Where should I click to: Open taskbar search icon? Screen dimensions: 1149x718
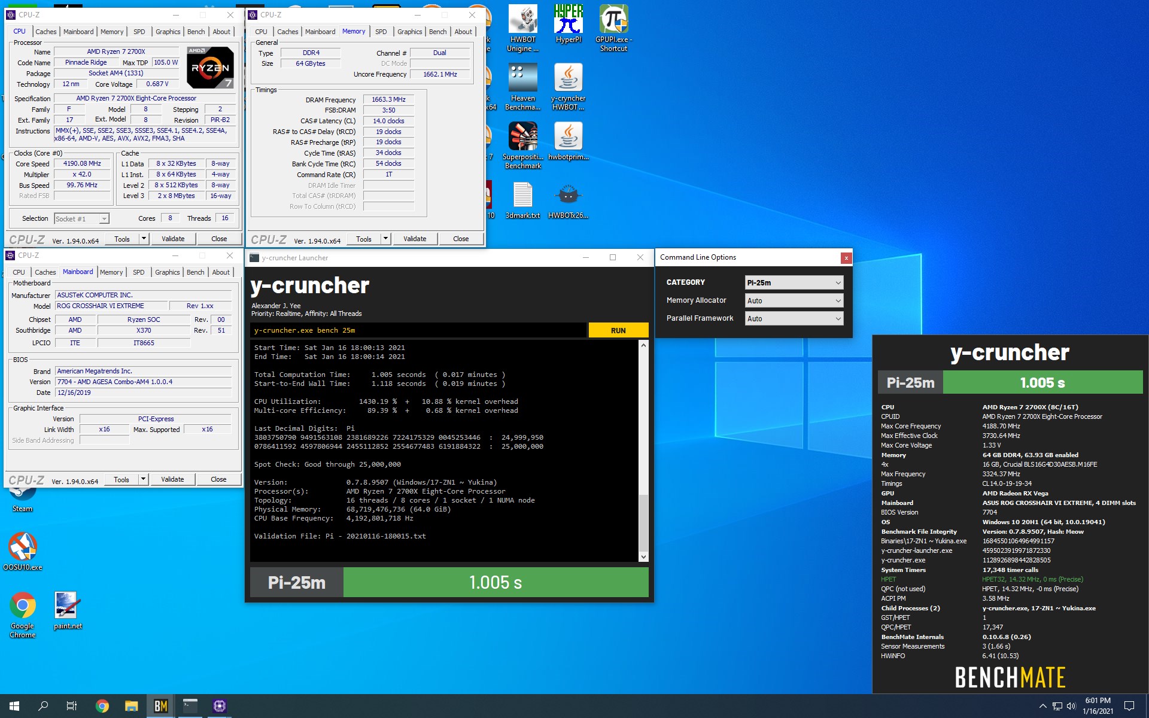43,706
